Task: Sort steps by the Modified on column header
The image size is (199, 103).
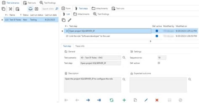Action: pos(181,26)
